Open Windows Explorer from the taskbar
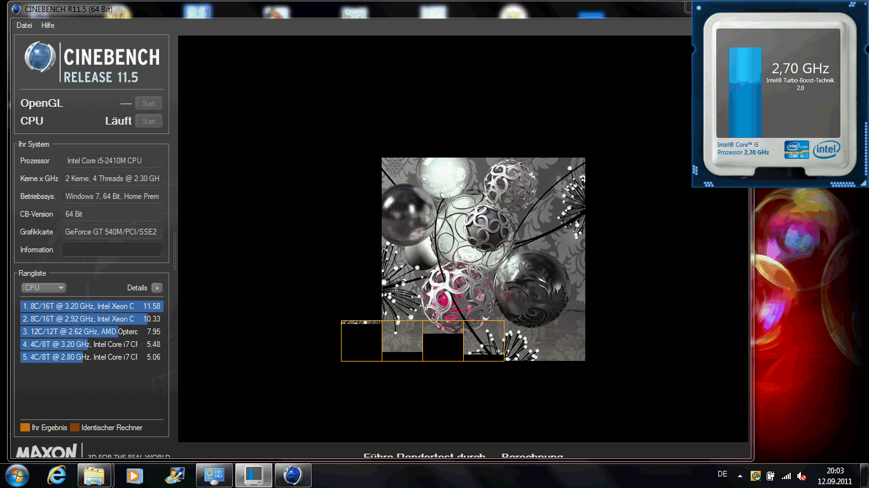The image size is (869, 488). pyautogui.click(x=95, y=475)
